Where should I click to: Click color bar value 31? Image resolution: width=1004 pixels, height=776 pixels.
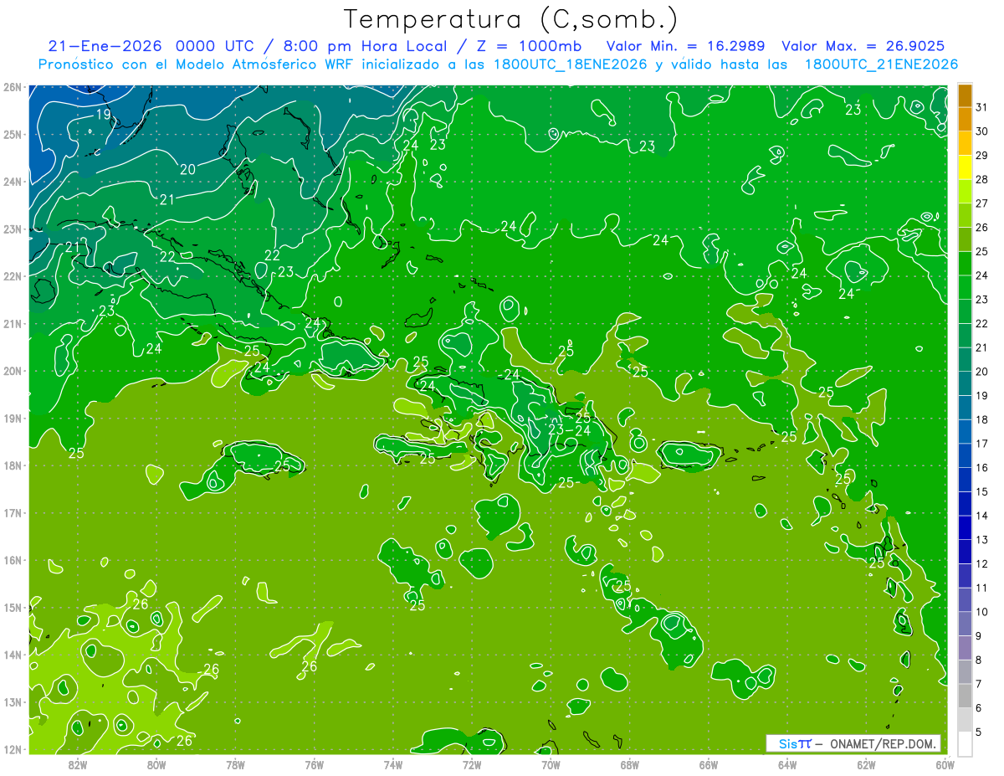982,108
